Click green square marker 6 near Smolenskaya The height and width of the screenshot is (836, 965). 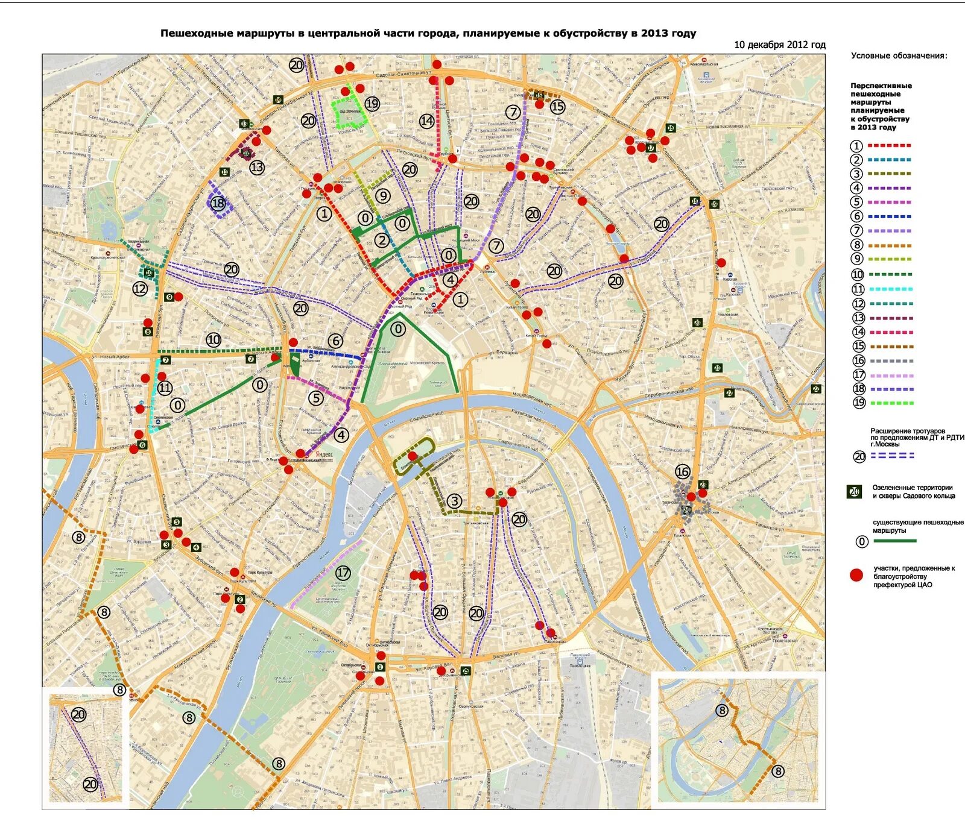[x=143, y=445]
